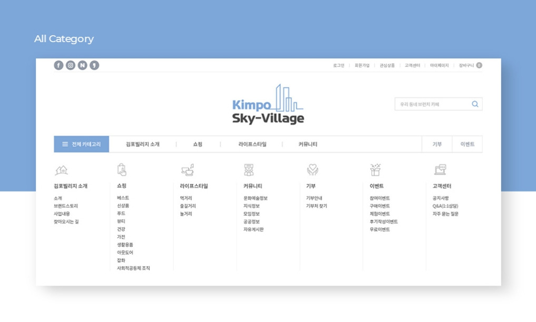Viewport: 536px width, 322px height.
Task: Click the Q&A(1:1상담) item
Action: pos(445,206)
